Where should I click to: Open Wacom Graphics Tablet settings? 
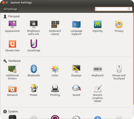tap(98, 93)
